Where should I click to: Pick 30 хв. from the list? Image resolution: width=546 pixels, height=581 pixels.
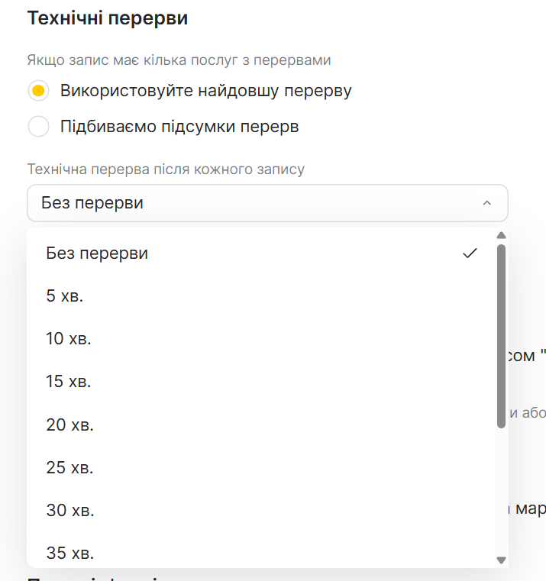(x=70, y=510)
